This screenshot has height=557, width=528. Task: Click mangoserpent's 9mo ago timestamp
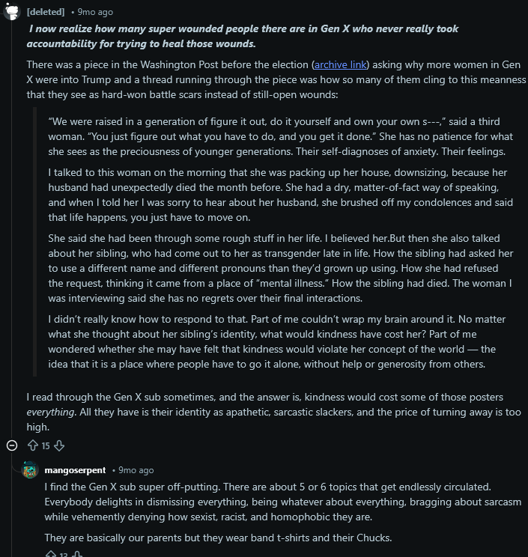pos(136,470)
